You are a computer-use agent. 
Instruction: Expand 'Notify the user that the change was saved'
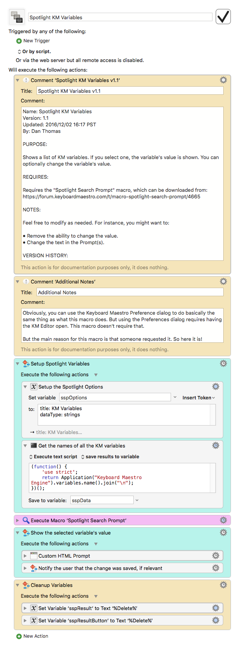pos(25,568)
